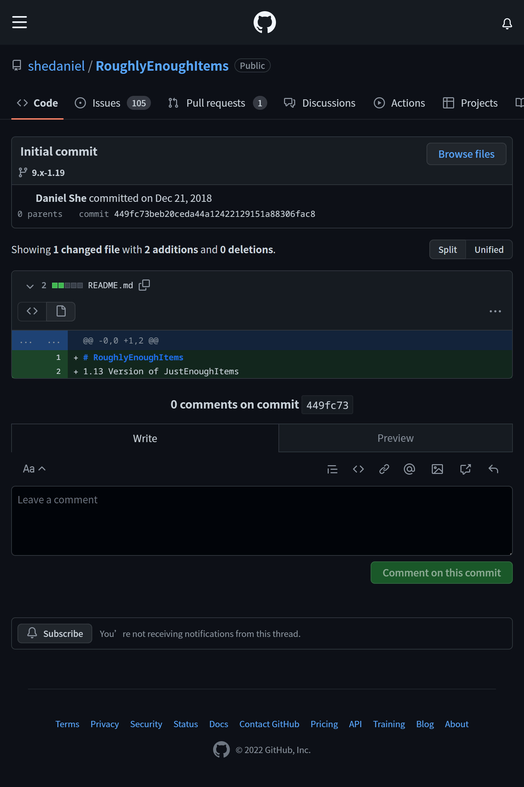Screen dimensions: 524x787
Task: Click the repository icon beside shedaniel
Action: click(x=17, y=66)
